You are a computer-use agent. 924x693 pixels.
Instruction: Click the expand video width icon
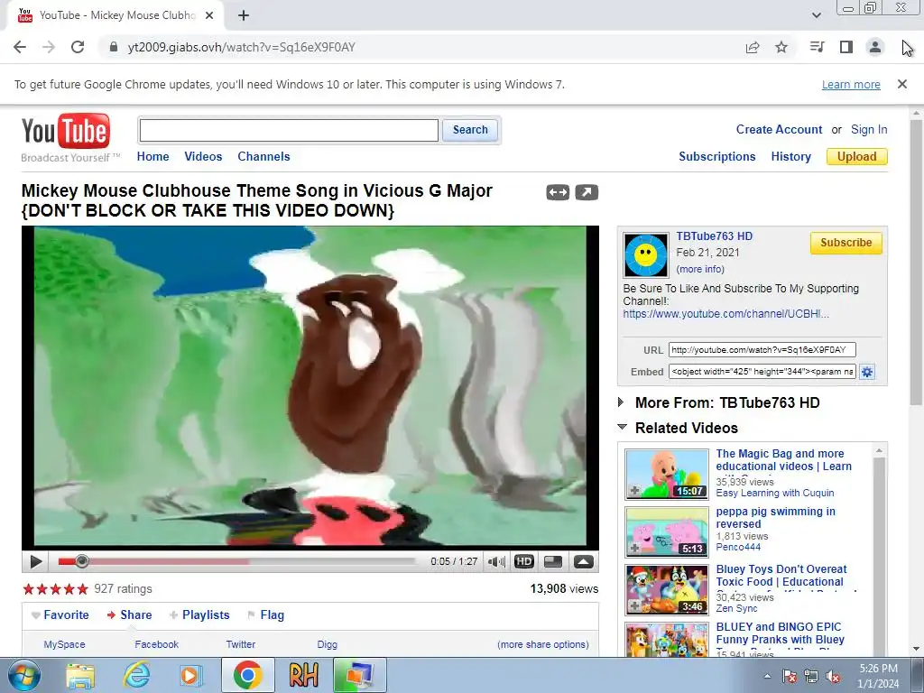tap(558, 192)
